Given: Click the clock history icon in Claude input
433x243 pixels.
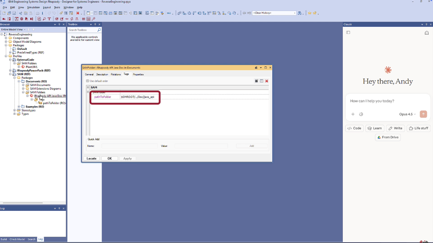Looking at the screenshot, I should click(x=361, y=114).
